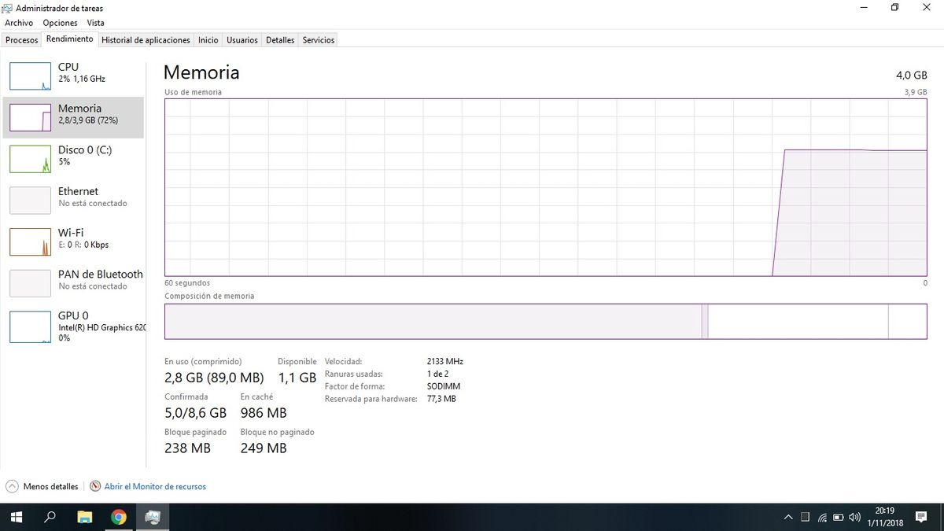Viewport: 944px width, 531px height.
Task: Open the Vista menu
Action: click(95, 23)
